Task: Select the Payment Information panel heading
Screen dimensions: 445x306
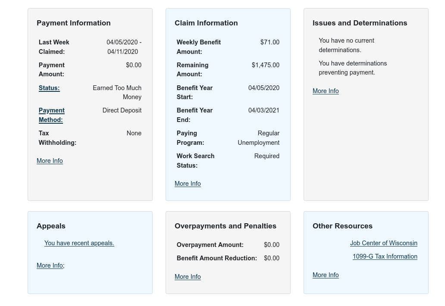Action: coord(73,23)
